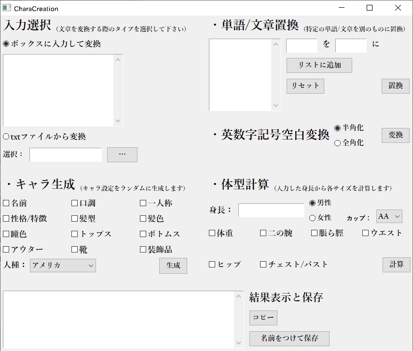Viewport: 413px width, 351px height.
Task: Open 人種 dropdown showing アメリカ
Action: 63,266
